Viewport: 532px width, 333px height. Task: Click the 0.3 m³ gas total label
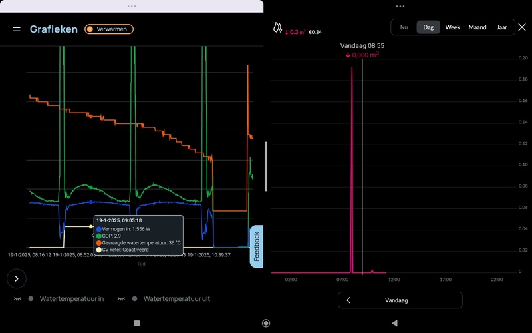295,32
